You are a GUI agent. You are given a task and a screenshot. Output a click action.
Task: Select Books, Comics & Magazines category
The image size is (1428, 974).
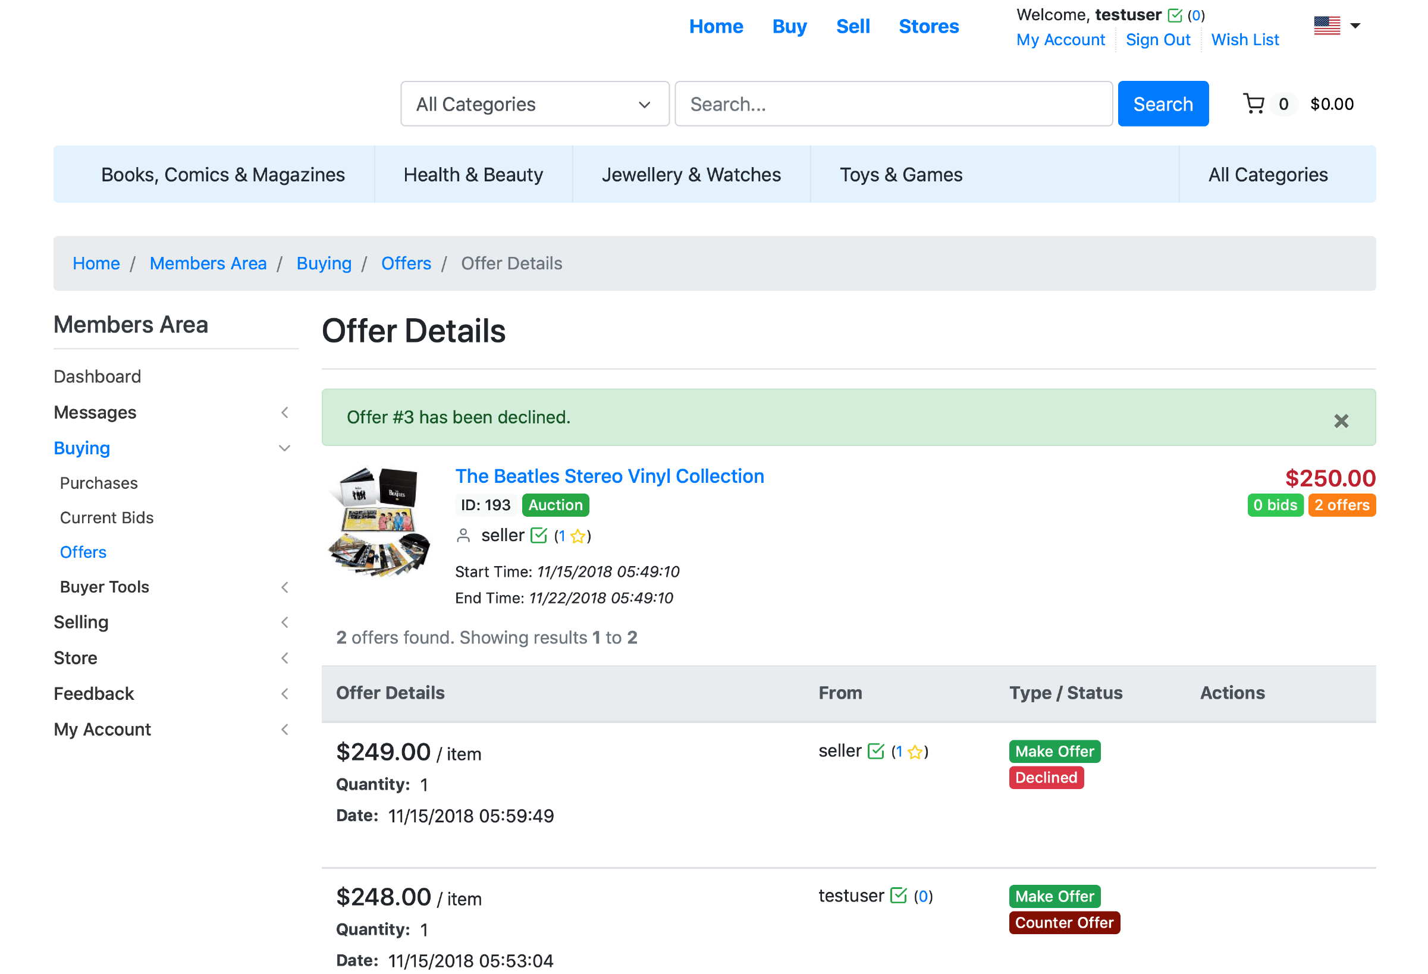(223, 174)
